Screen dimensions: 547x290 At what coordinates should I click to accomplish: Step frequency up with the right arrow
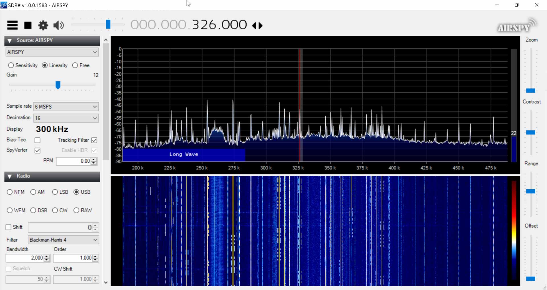260,25
